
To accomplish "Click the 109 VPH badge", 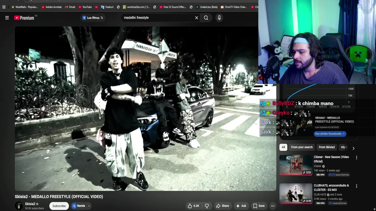I will click(x=320, y=203).
